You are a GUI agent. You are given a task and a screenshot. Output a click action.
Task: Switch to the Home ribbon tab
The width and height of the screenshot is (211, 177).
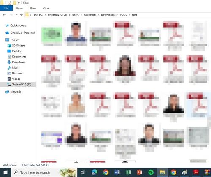pyautogui.click(x=19, y=8)
